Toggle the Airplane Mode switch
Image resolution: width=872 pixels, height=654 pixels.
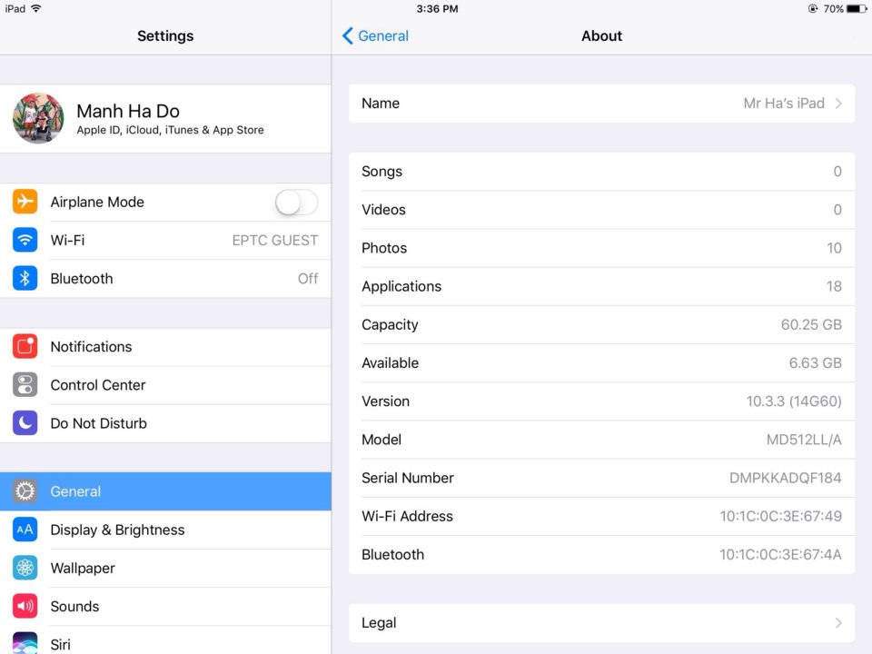coord(296,202)
